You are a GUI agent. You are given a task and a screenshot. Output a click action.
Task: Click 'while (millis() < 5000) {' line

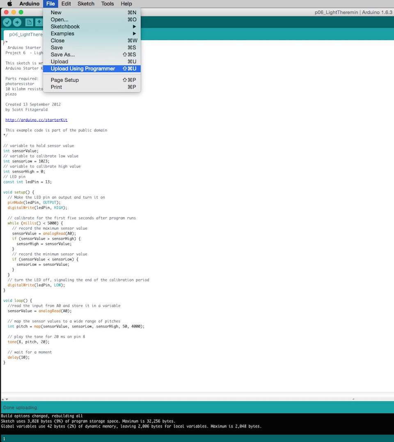pos(35,223)
